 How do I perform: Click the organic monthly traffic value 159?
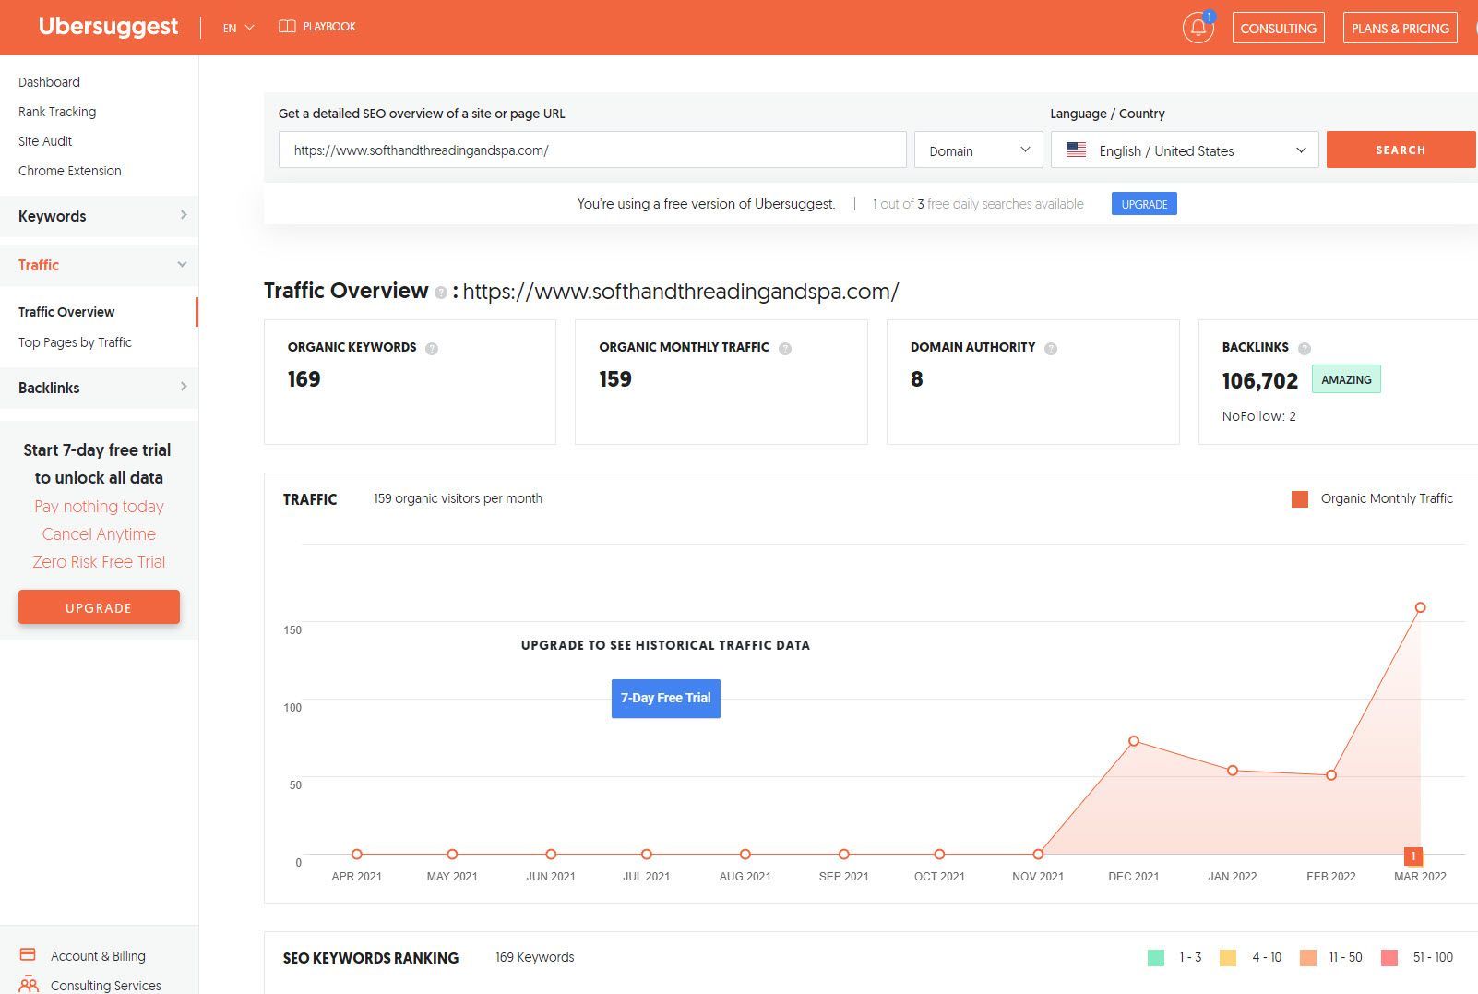click(615, 379)
